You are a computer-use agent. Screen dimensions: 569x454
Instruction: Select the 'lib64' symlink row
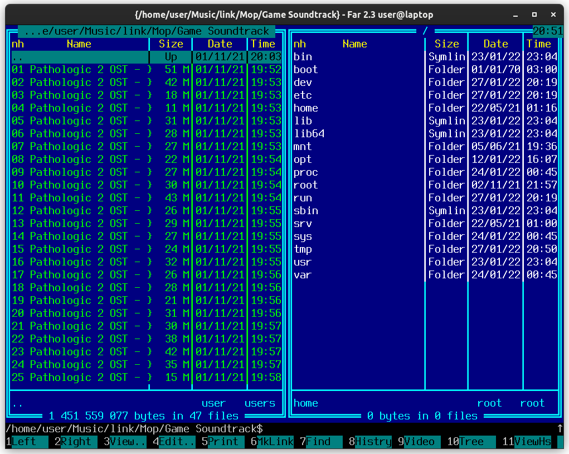tap(425, 134)
